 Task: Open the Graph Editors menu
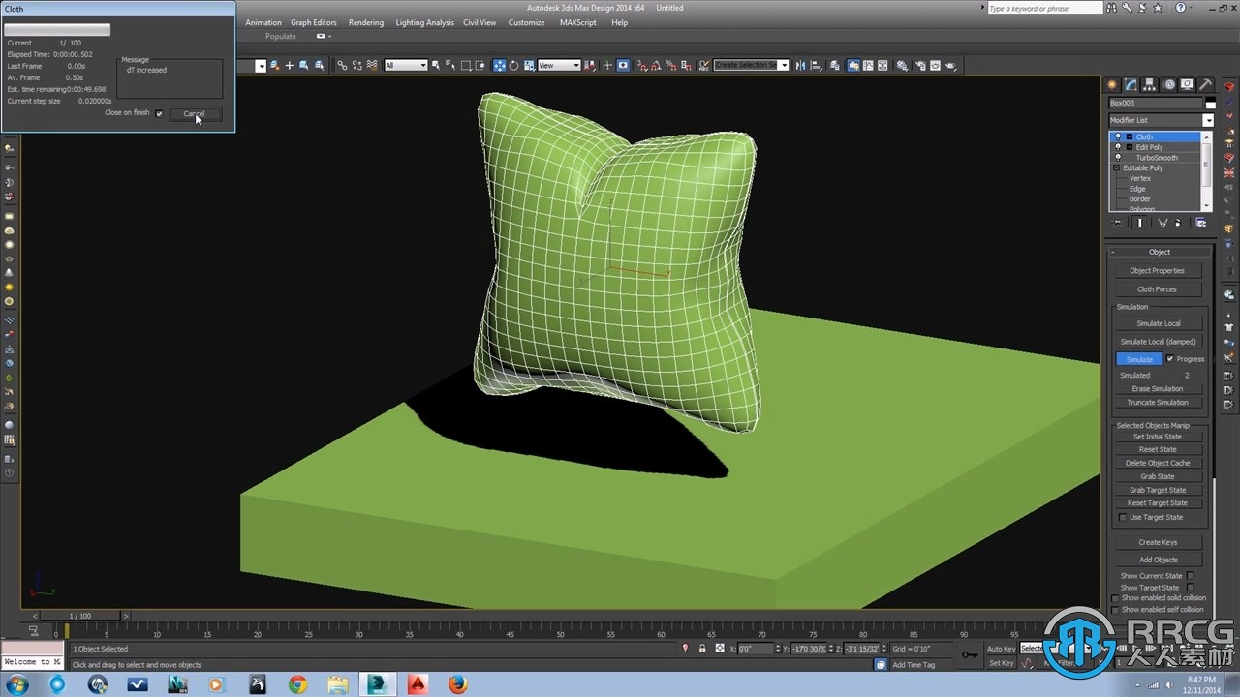click(314, 22)
